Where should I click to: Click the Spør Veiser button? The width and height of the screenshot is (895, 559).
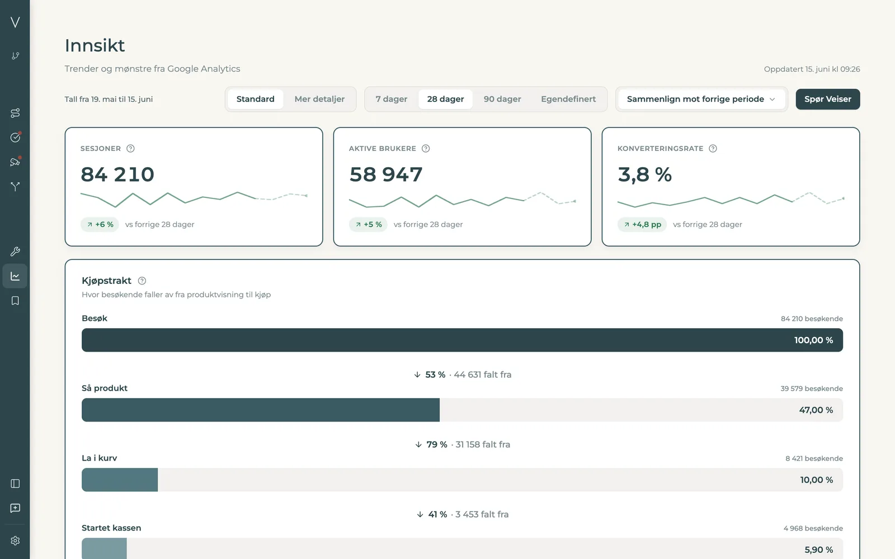[828, 99]
